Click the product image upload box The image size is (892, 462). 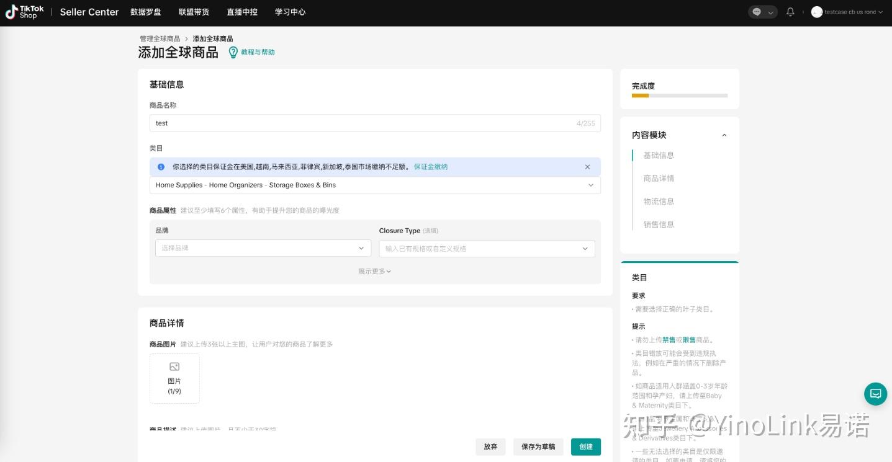tap(174, 378)
